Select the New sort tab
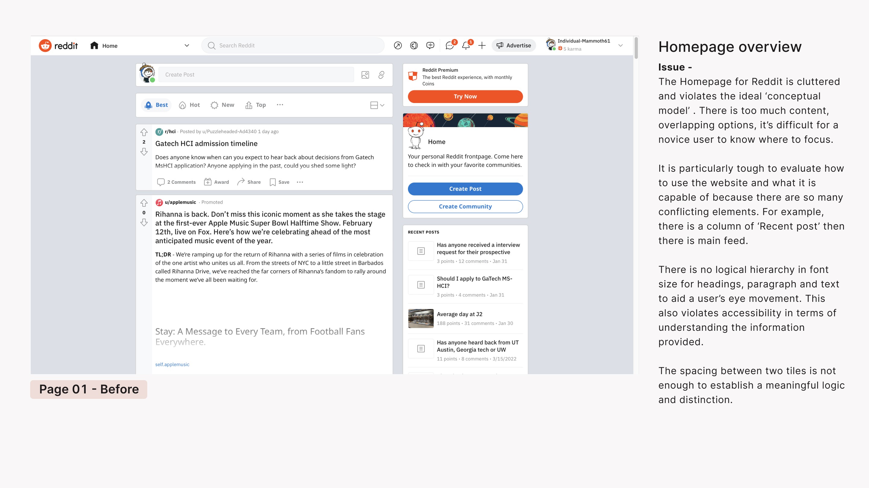 [222, 105]
